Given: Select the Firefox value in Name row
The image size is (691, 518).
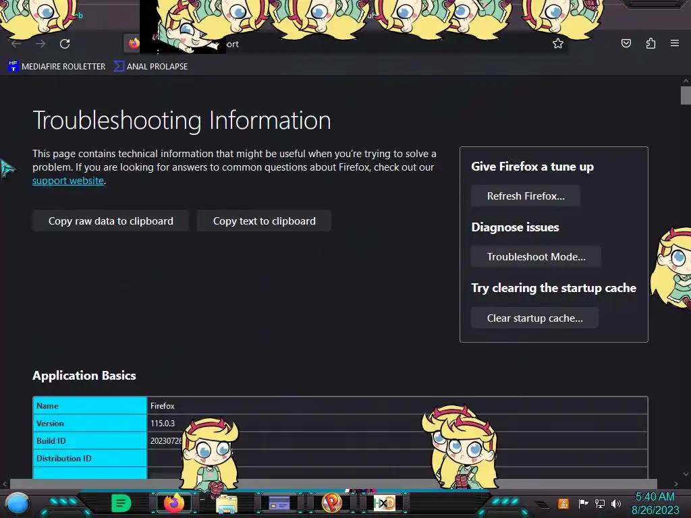Looking at the screenshot, I should (162, 405).
